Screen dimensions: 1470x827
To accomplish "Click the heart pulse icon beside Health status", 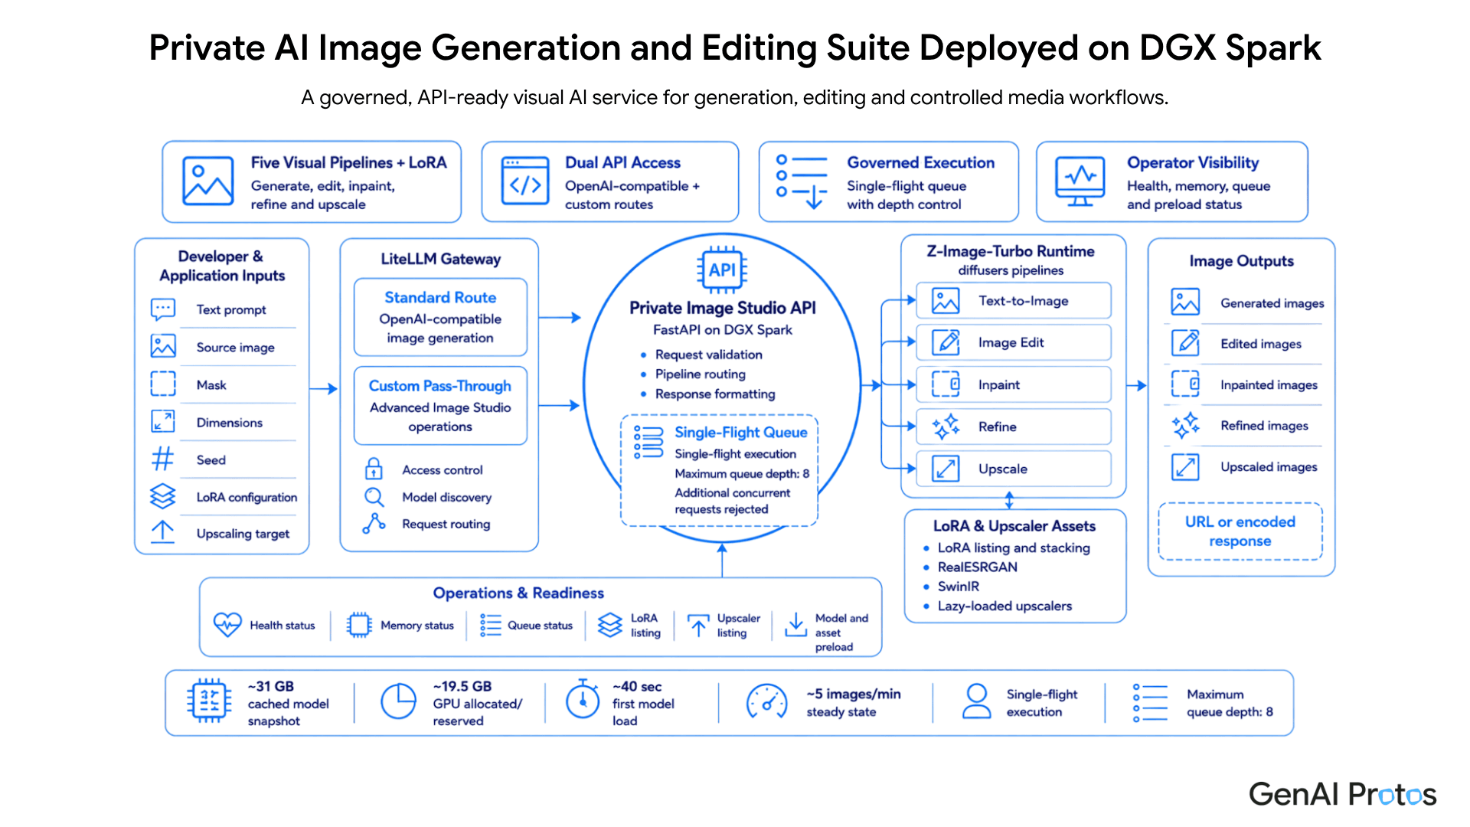I will (227, 625).
